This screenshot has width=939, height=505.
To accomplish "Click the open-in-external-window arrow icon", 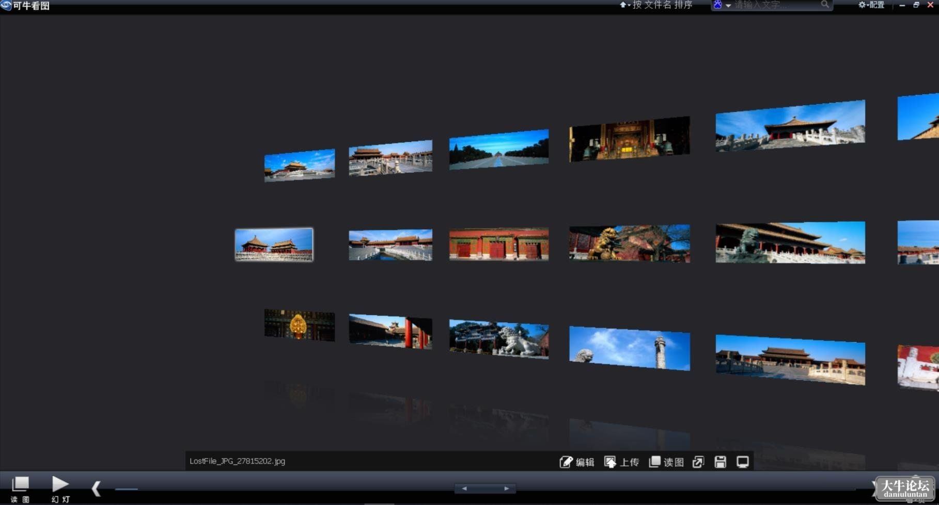I will pos(698,462).
